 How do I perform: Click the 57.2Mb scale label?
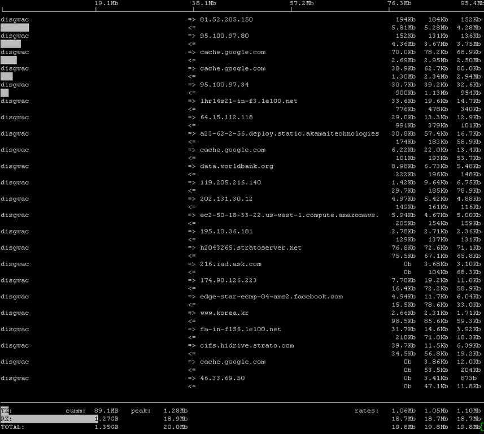tap(302, 3)
